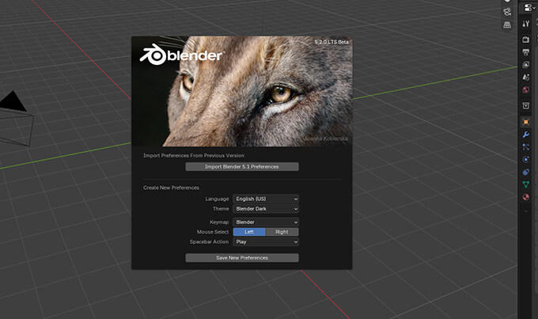Set Mouse Select to Right
Screen dimensions: 538x319
[282, 232]
